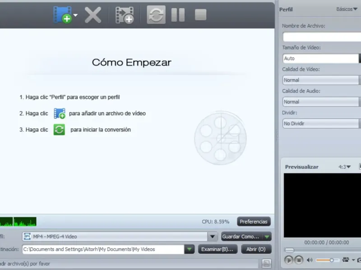Click Guardar Como... button
The width and height of the screenshot is (361, 270).
click(241, 237)
